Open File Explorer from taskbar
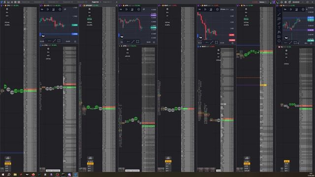Viewport: 315px width, 177px height. tap(15, 175)
